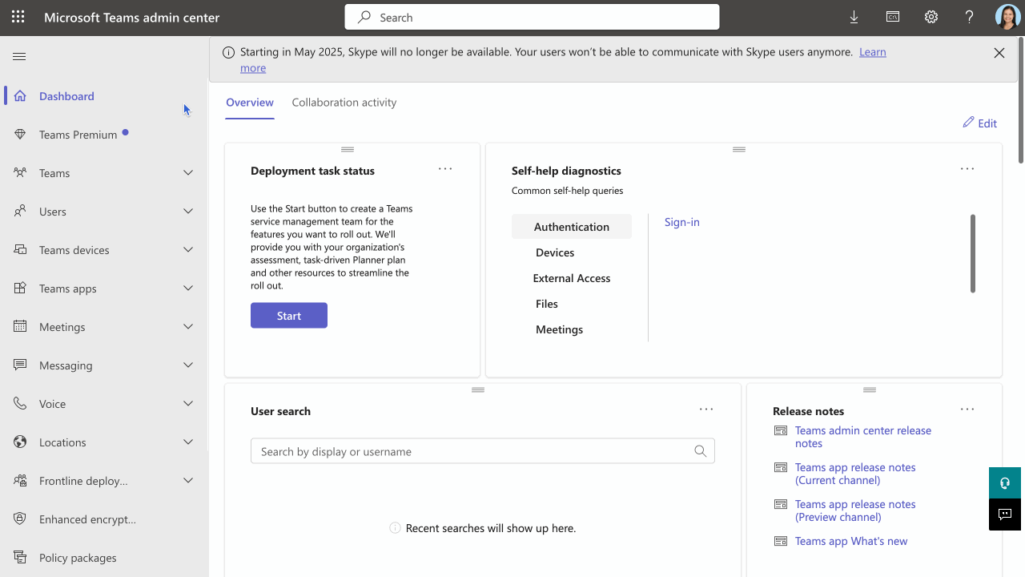This screenshot has height=577, width=1025.
Task: Open Cloud Shell icon in header
Action: point(892,17)
